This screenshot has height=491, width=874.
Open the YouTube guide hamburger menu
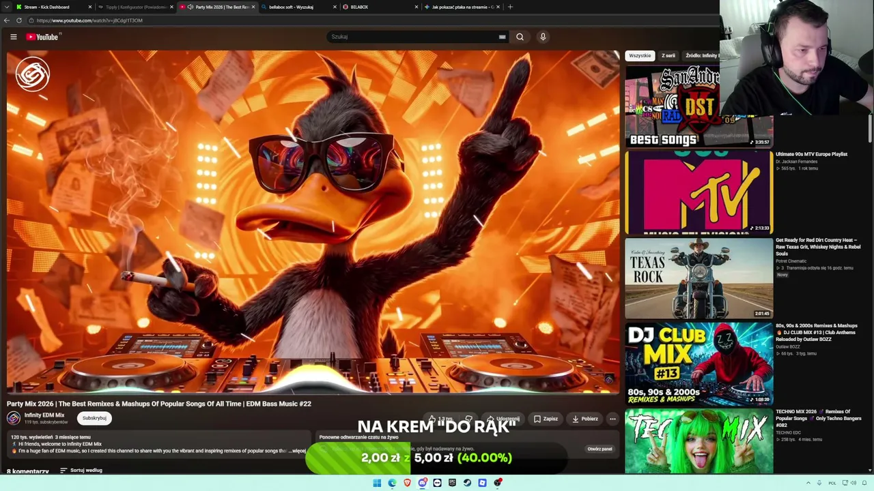(13, 37)
